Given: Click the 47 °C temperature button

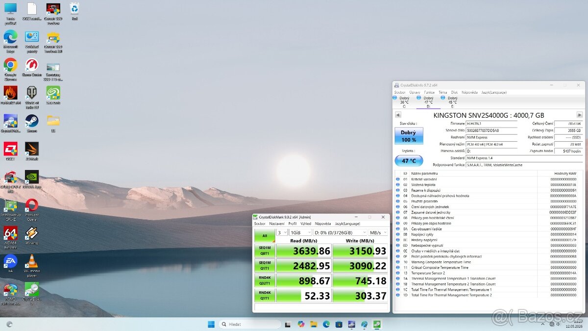Looking at the screenshot, I should [409, 160].
